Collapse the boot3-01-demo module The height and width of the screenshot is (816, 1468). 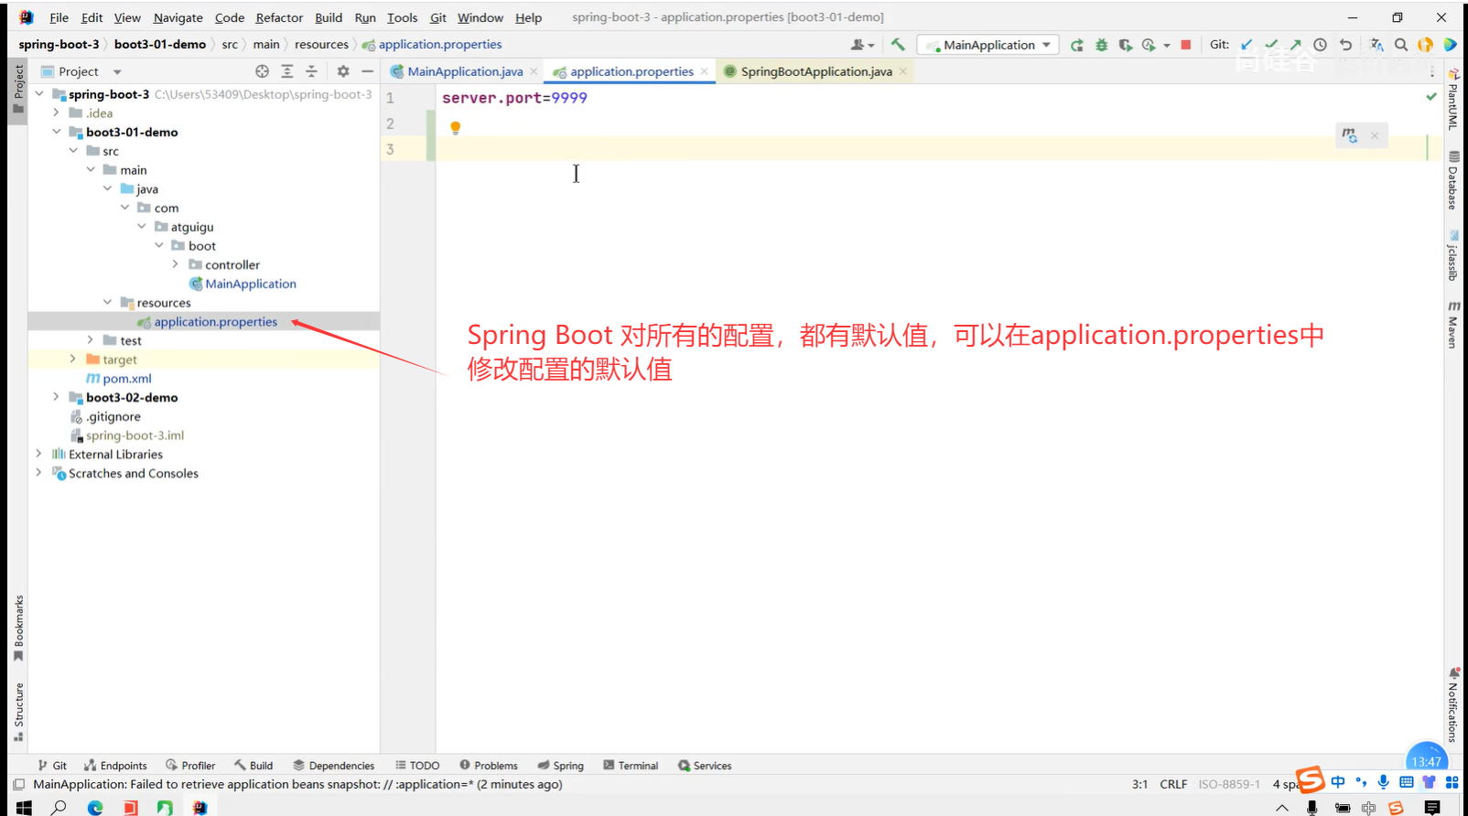pos(57,132)
